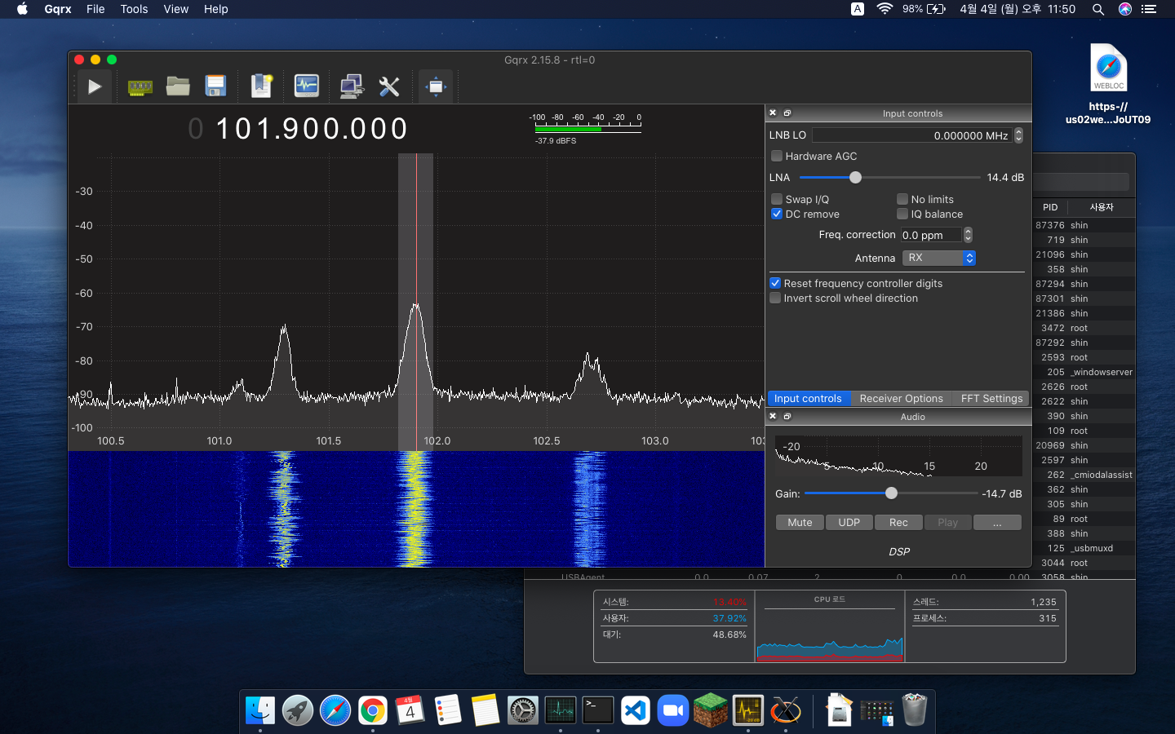1175x734 pixels.
Task: Click the Mute audio button
Action: (x=800, y=522)
